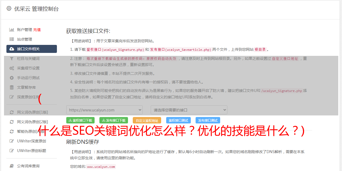342x171 pixels.
Task: Click the edit icon beside UWriter深度原创
Action: 12,141
